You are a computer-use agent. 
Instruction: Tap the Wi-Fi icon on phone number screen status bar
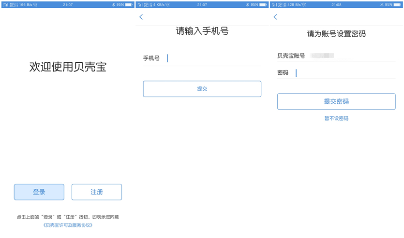point(168,5)
